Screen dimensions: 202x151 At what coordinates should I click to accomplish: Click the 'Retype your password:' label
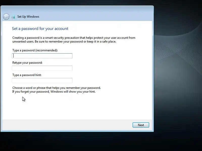point(27,63)
